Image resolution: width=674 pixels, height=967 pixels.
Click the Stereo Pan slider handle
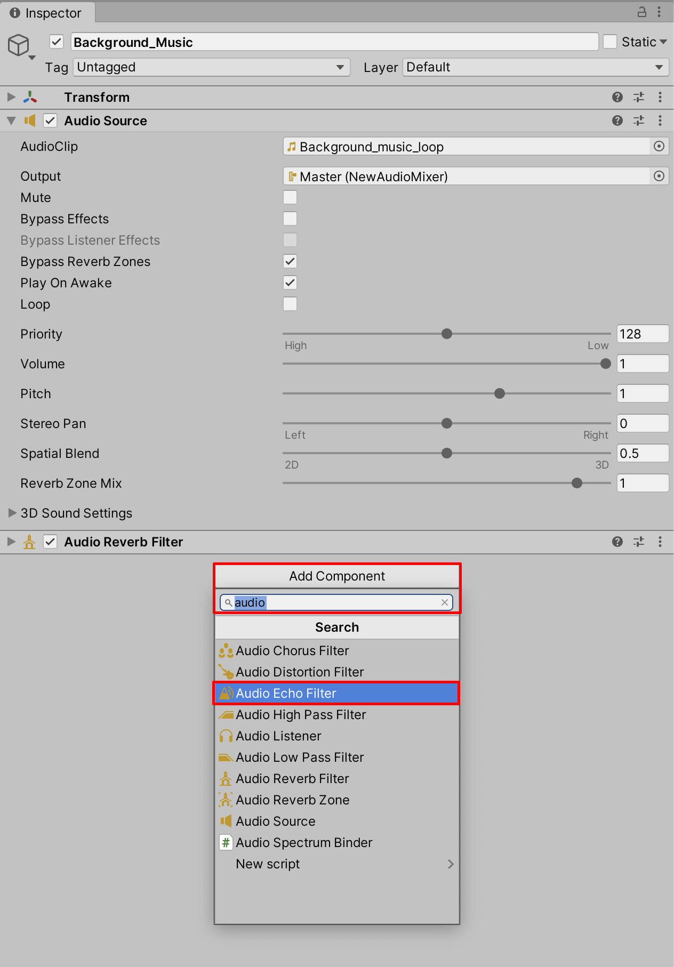tap(447, 423)
